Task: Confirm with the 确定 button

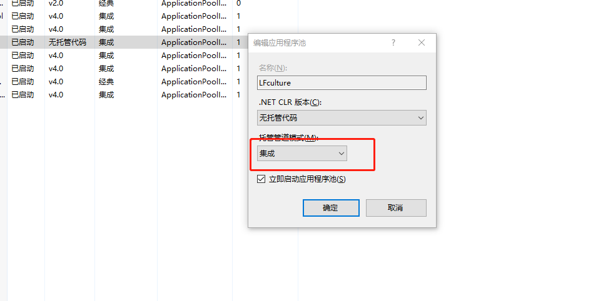Action: tap(331, 208)
